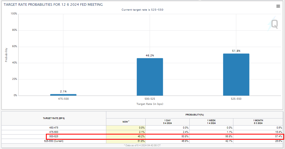This screenshot has height=149, width=285.
Task: Click the 525-550 (Current) row label
Action: click(x=54, y=141)
